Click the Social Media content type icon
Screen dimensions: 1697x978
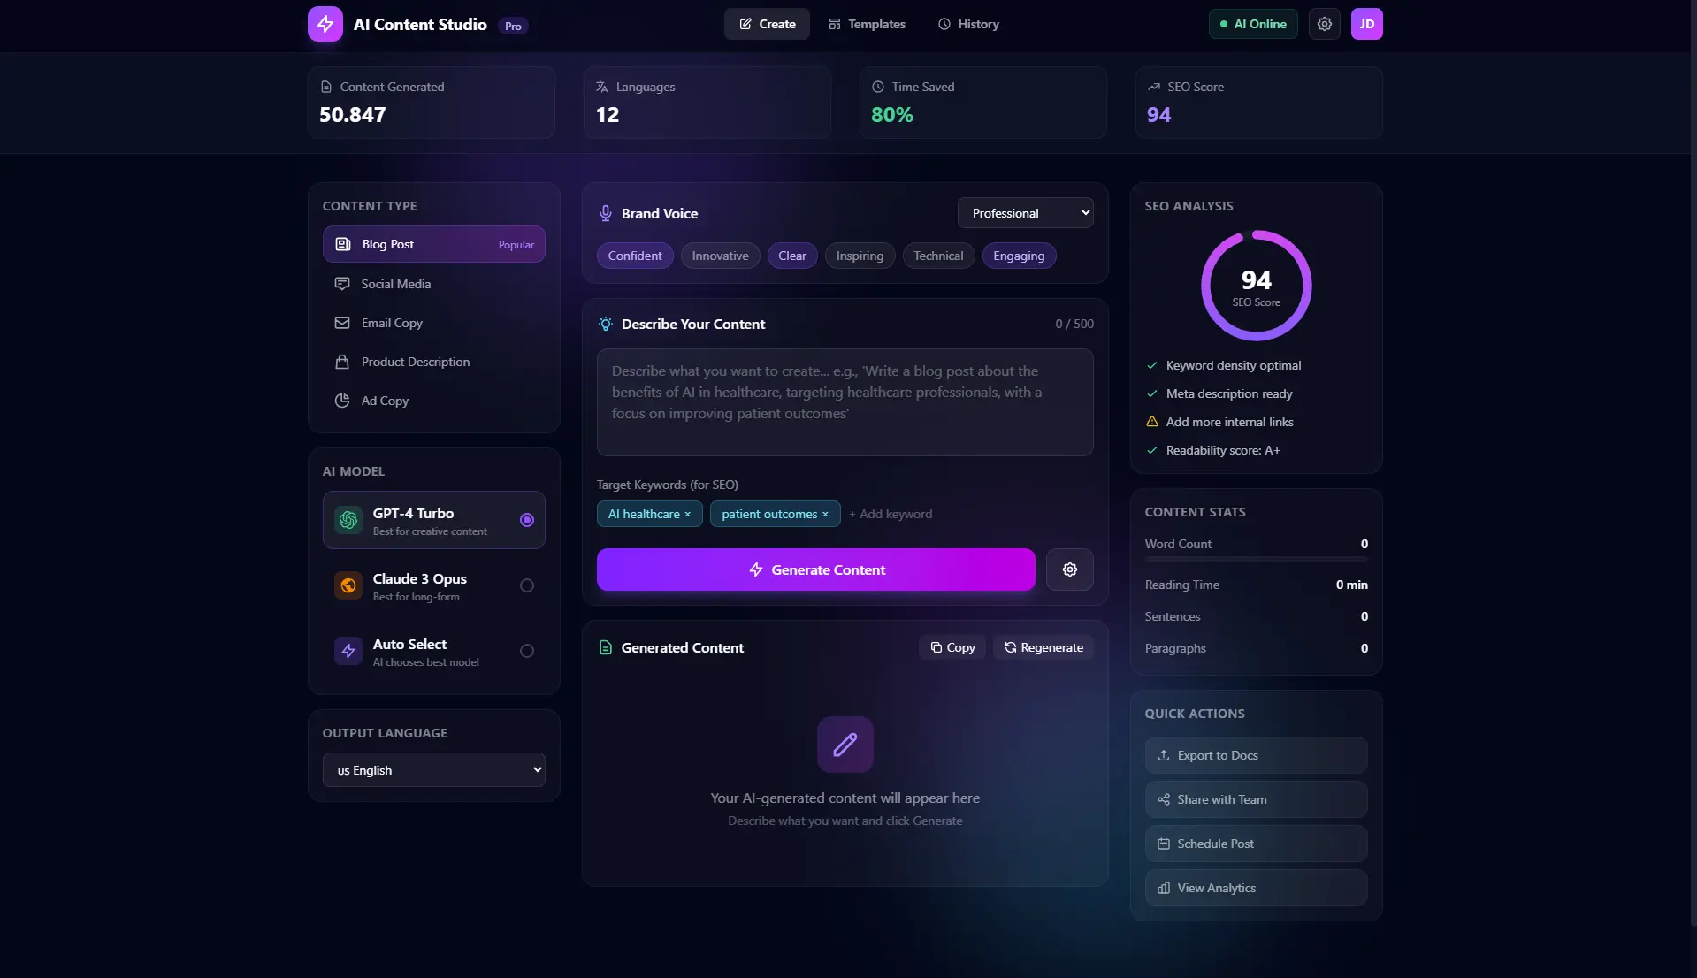tap(343, 284)
